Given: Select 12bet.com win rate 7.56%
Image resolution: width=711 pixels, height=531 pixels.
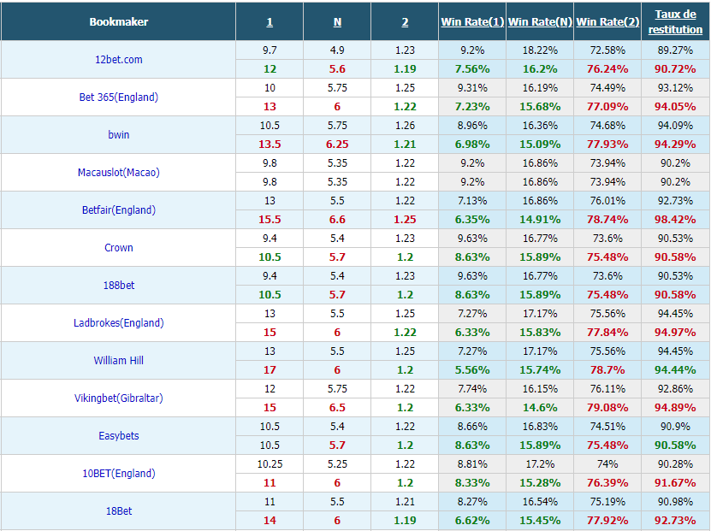Looking at the screenshot, I should tap(472, 69).
